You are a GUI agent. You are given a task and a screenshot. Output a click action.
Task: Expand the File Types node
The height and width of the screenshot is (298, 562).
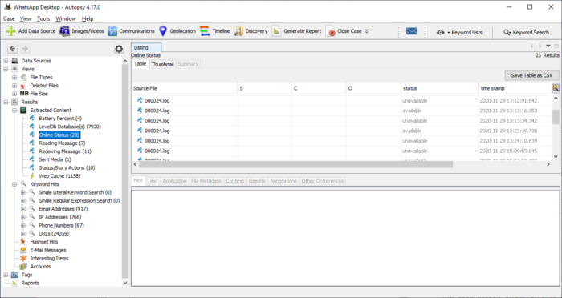coord(14,77)
